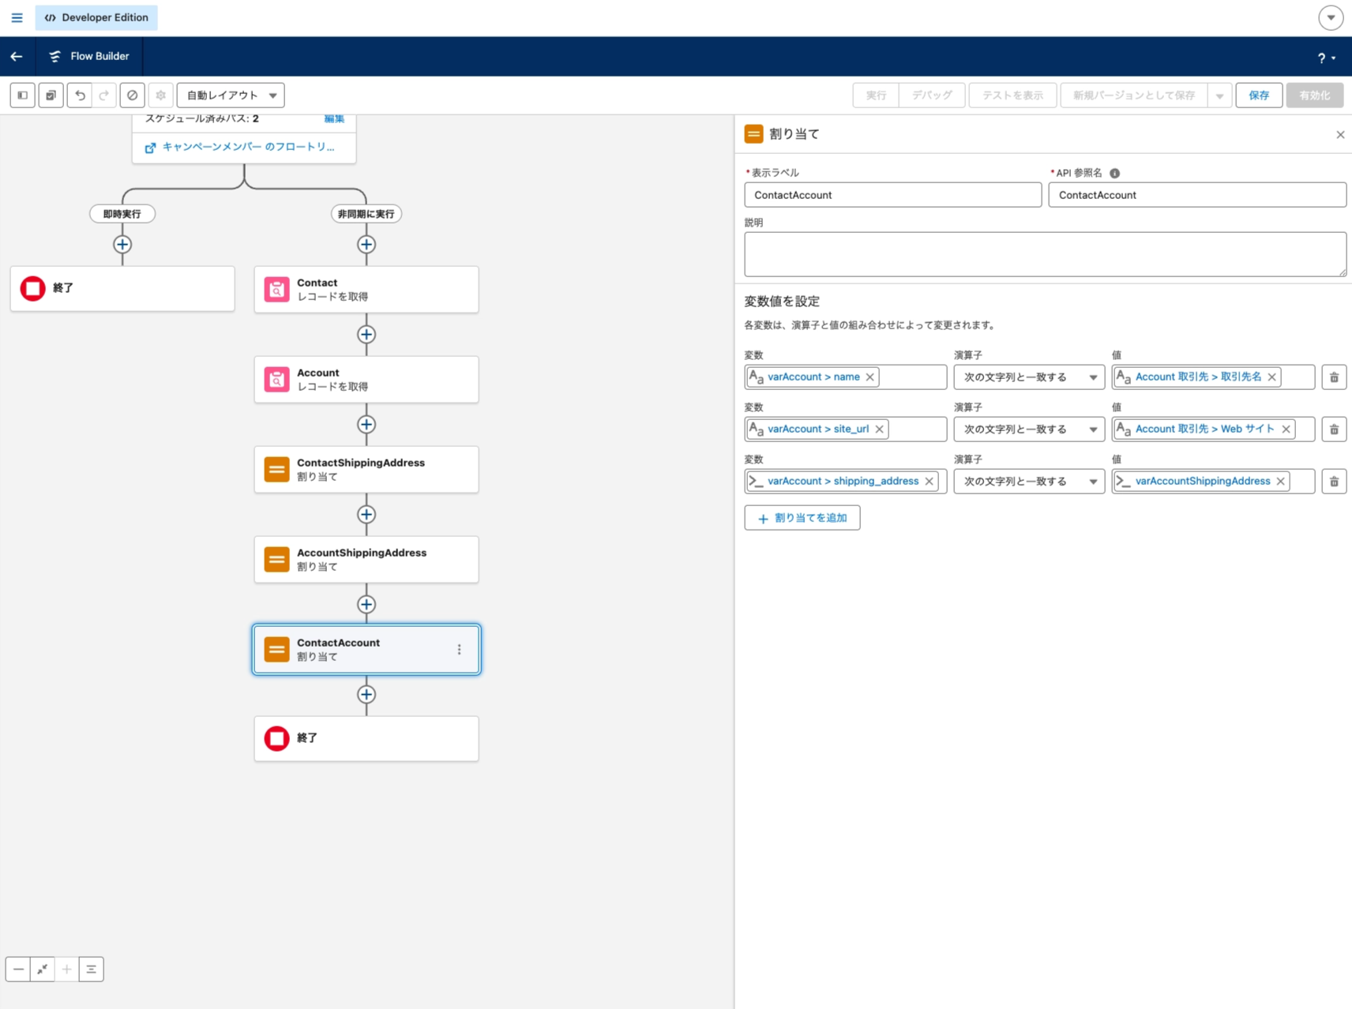This screenshot has height=1009, width=1352.
Task: Open the help menu question mark
Action: [x=1326, y=58]
